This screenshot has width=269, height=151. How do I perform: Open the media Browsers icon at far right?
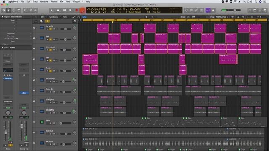pos(265,10)
